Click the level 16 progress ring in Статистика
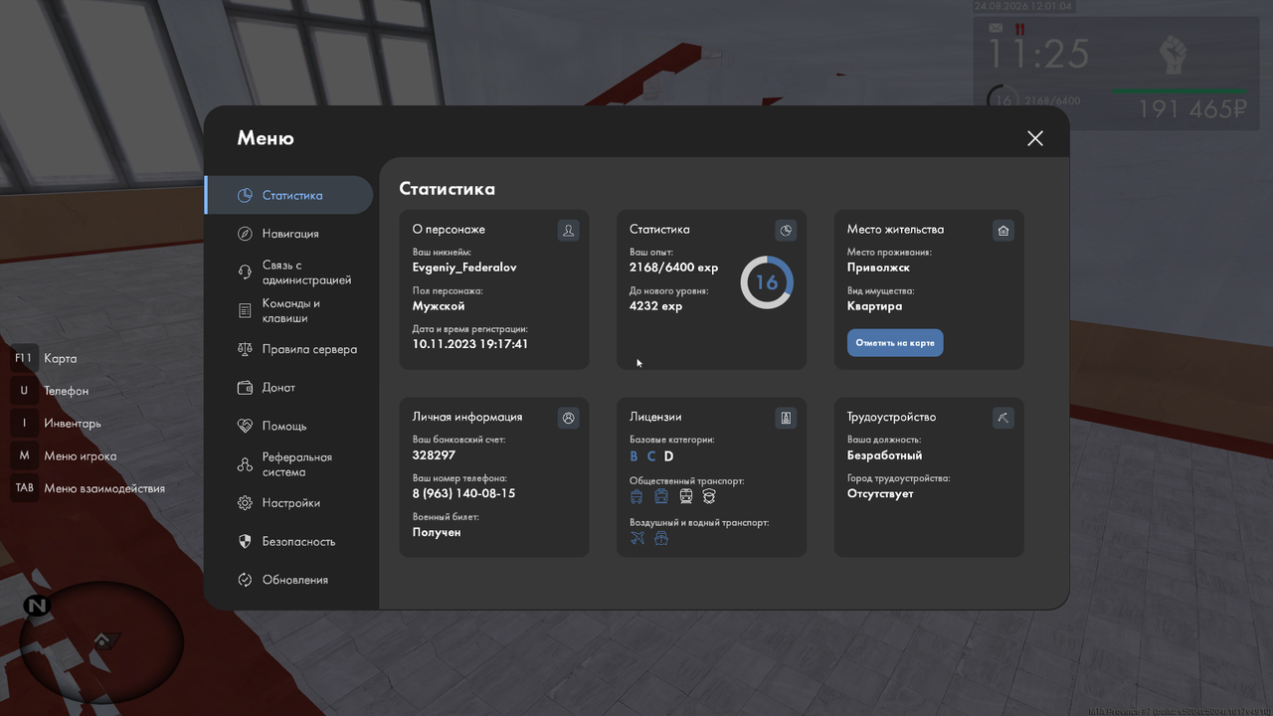1273x716 pixels. coord(767,282)
